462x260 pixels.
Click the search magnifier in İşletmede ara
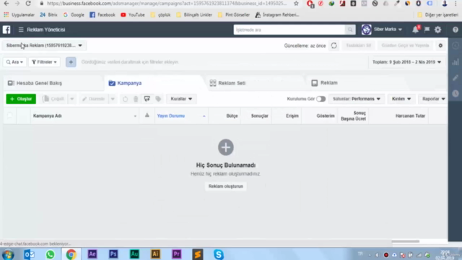pyautogui.click(x=350, y=30)
